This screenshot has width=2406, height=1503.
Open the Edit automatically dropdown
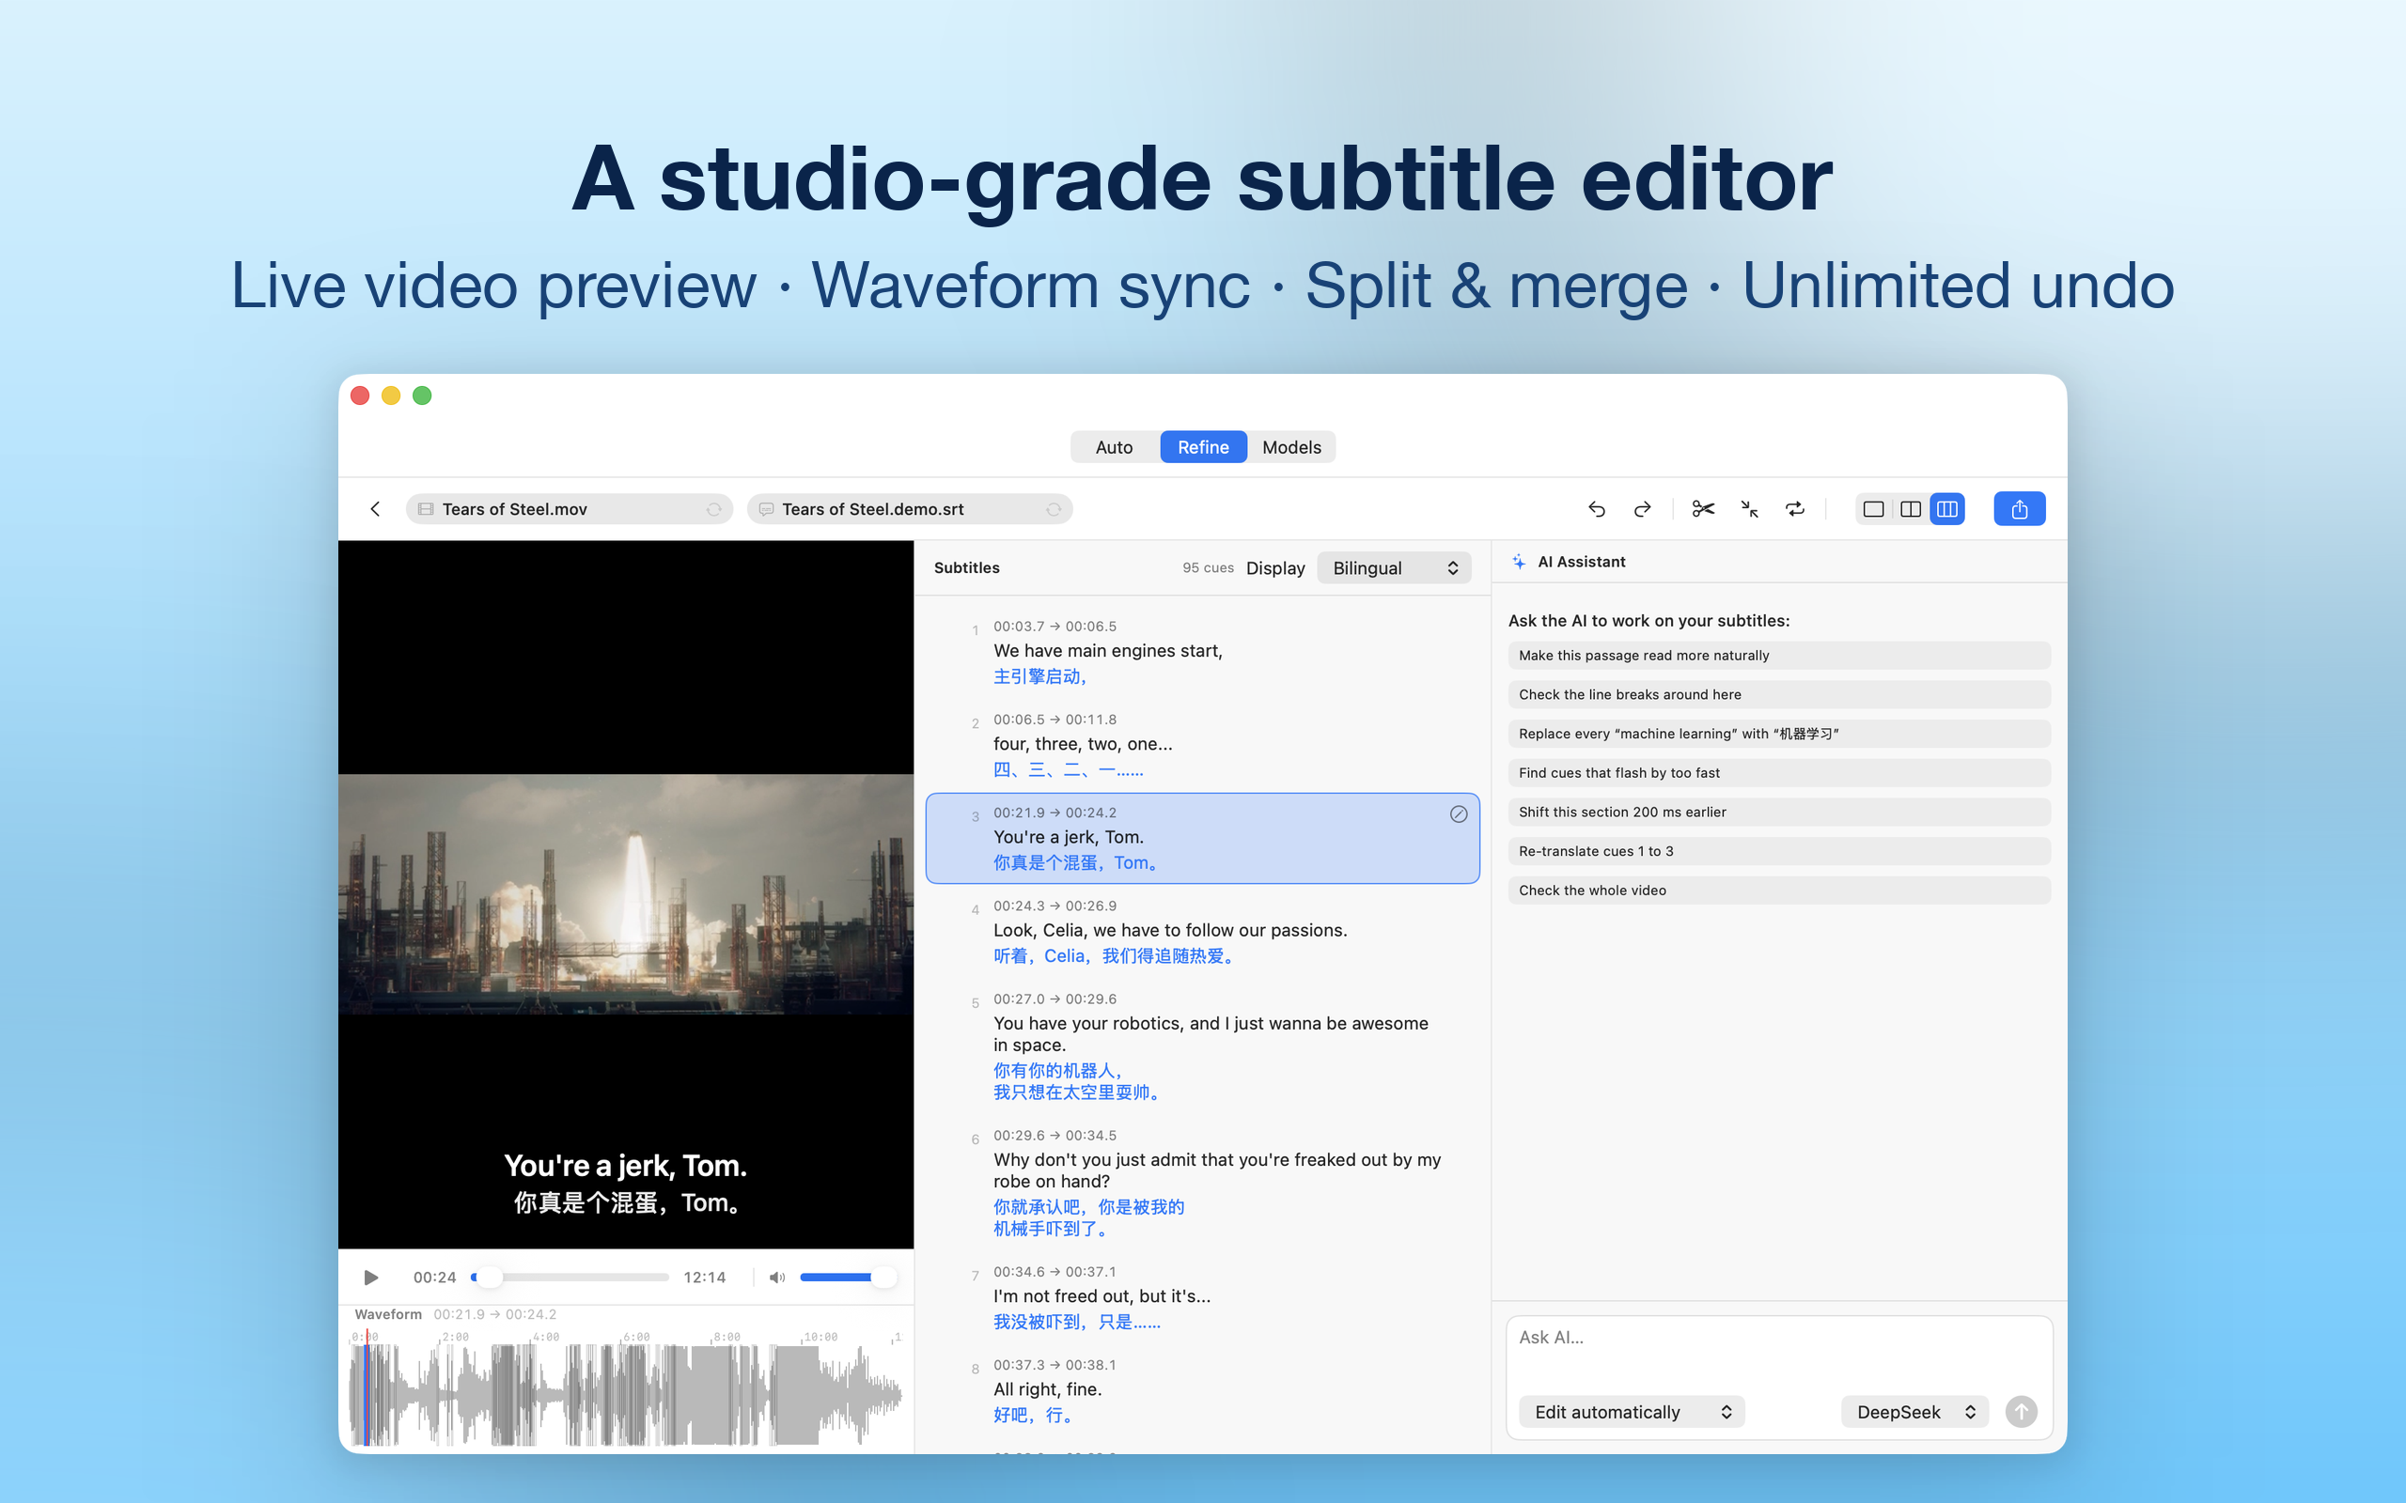pyautogui.click(x=1632, y=1412)
